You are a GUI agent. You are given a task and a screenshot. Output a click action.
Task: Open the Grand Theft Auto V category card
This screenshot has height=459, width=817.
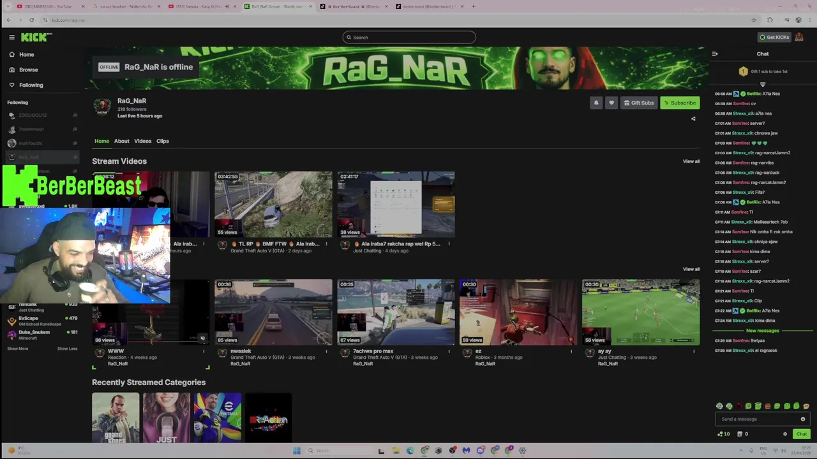[x=116, y=418]
